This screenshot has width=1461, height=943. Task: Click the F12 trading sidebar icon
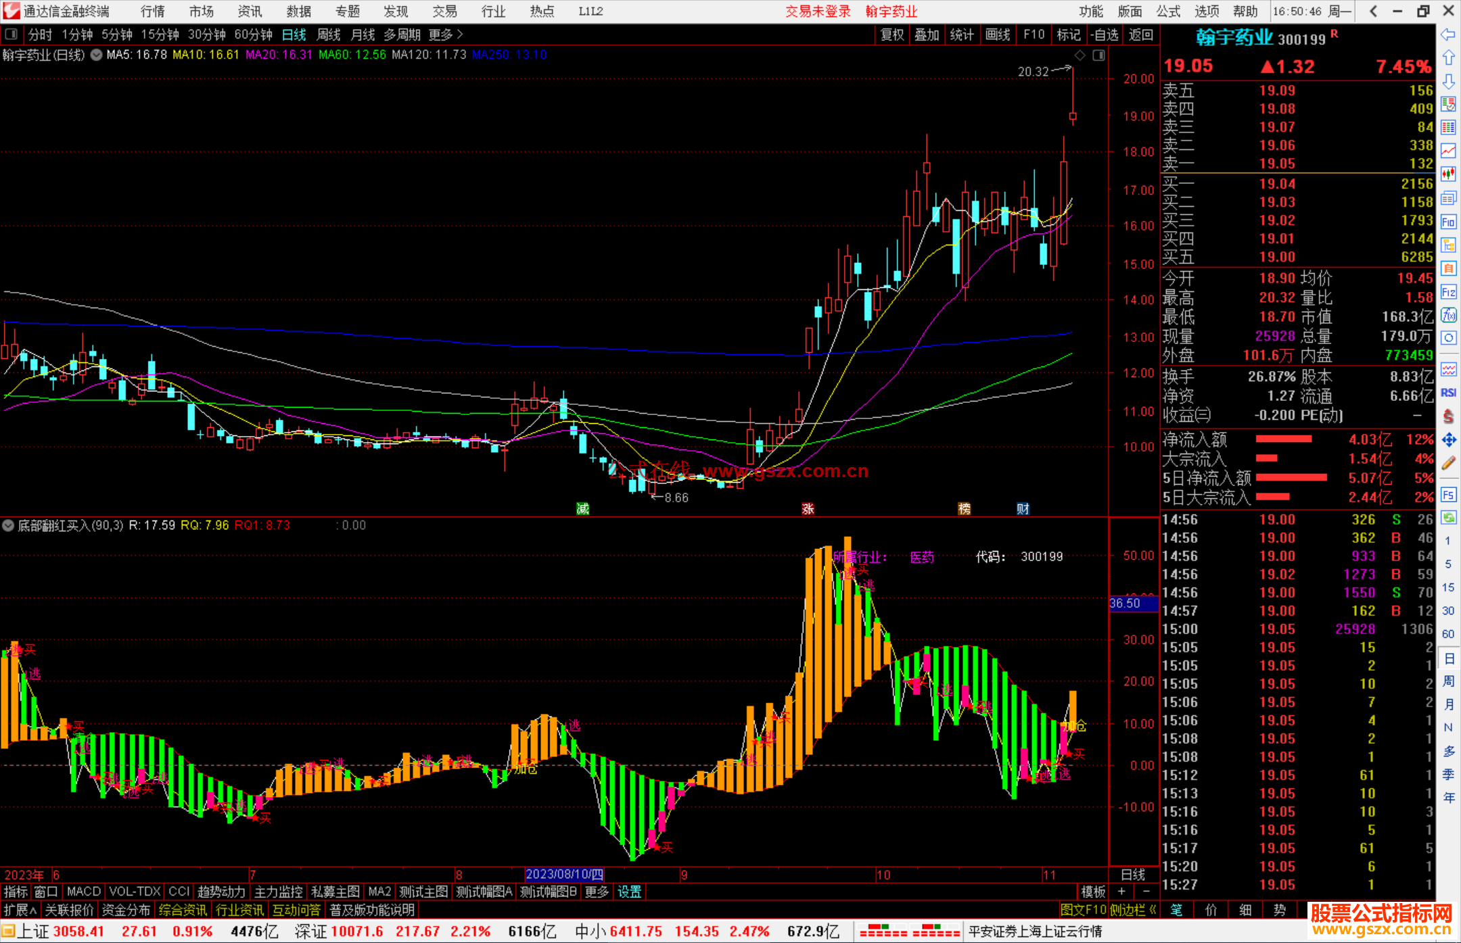1448,293
